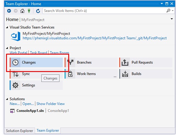Click the green Manage Connections plug icon
This screenshot has height=135, width=176.
(29, 11)
